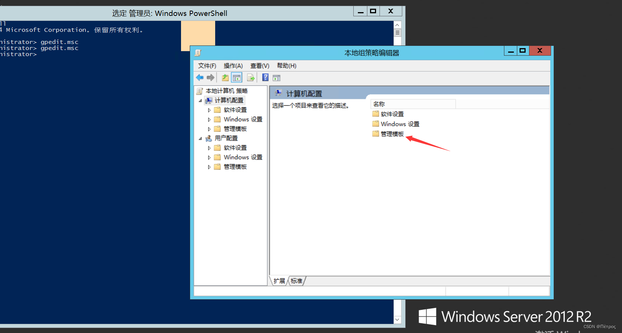Click the 管理模板 folder under 用户配置 in the tree
Viewport: 622px width, 333px height.
(x=235, y=167)
